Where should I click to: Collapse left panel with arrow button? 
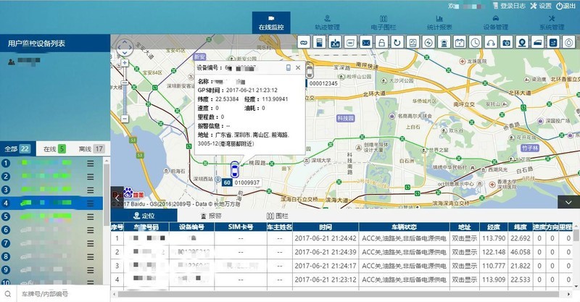[117, 198]
